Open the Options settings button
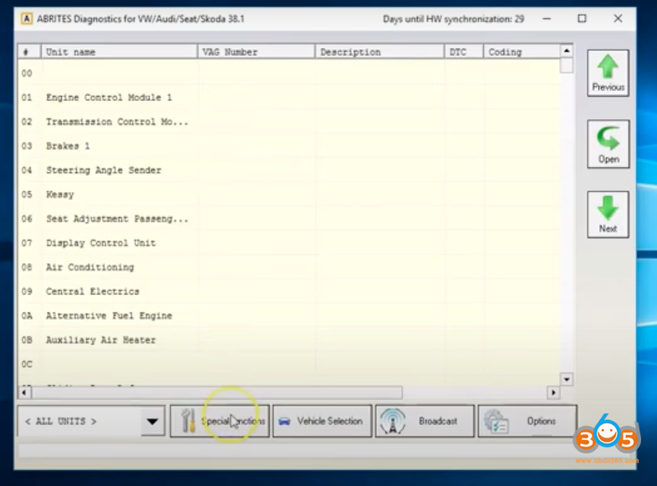 (x=527, y=421)
